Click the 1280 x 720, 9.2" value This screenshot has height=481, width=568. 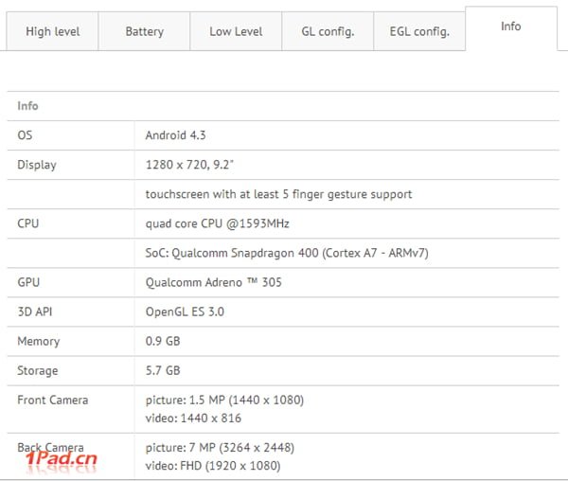[x=189, y=165]
